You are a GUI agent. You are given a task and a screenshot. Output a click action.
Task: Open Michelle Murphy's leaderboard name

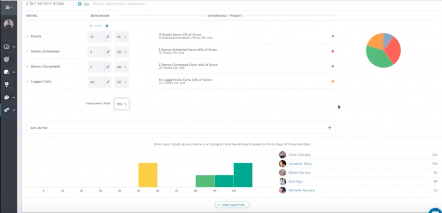click(x=302, y=190)
